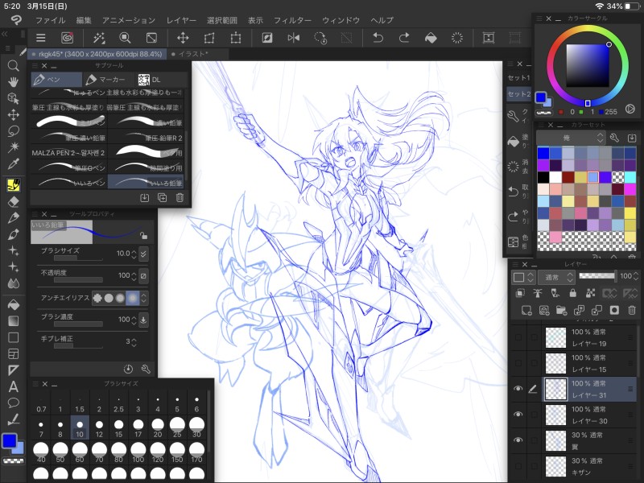The image size is (644, 483).
Task: Select the Eraser tool
Action: (13, 201)
